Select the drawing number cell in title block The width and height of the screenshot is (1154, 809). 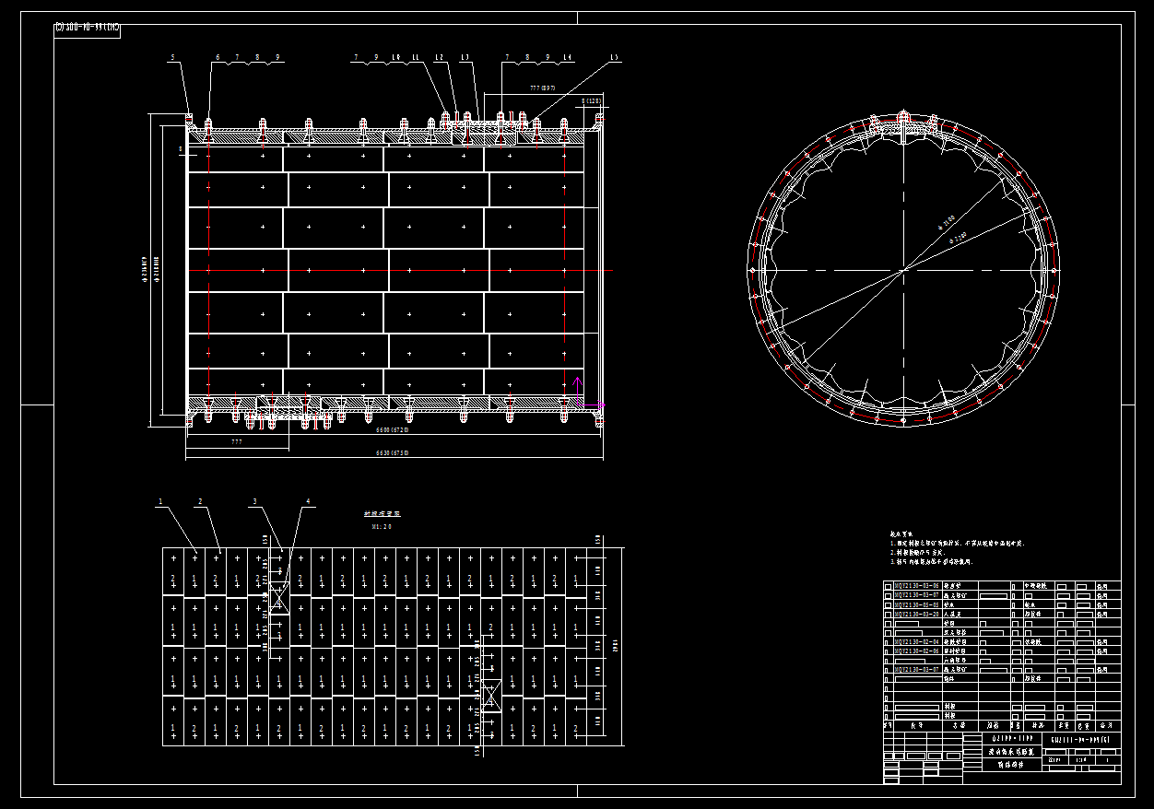[x=1081, y=739]
